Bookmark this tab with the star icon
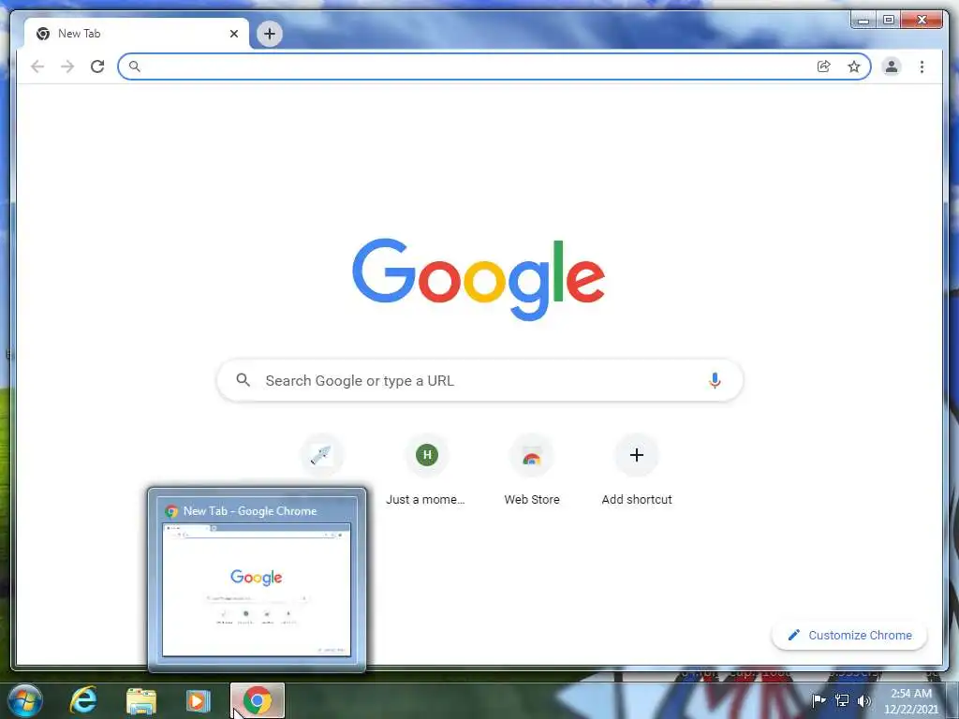 point(854,66)
